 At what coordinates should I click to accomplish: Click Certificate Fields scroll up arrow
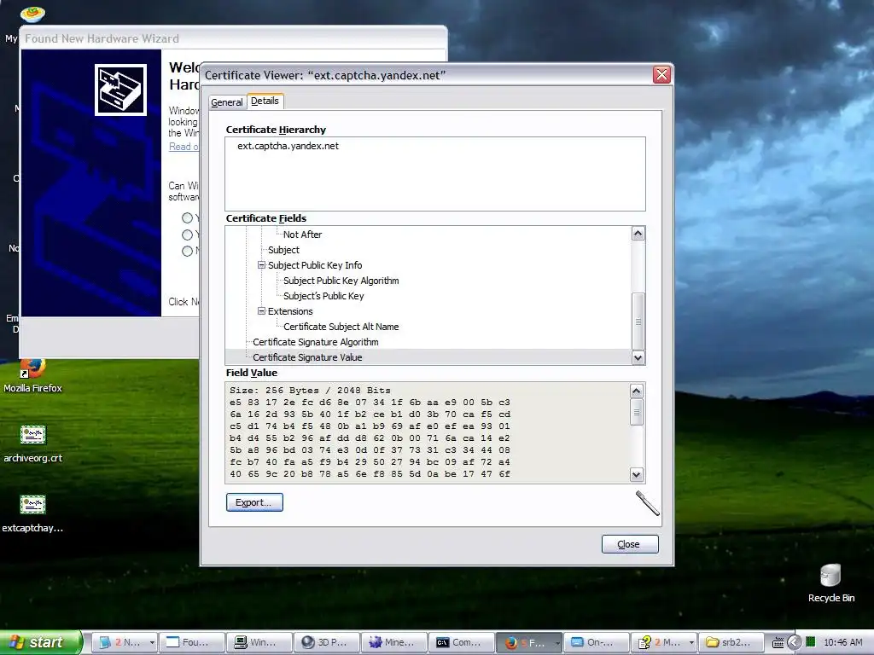(638, 234)
